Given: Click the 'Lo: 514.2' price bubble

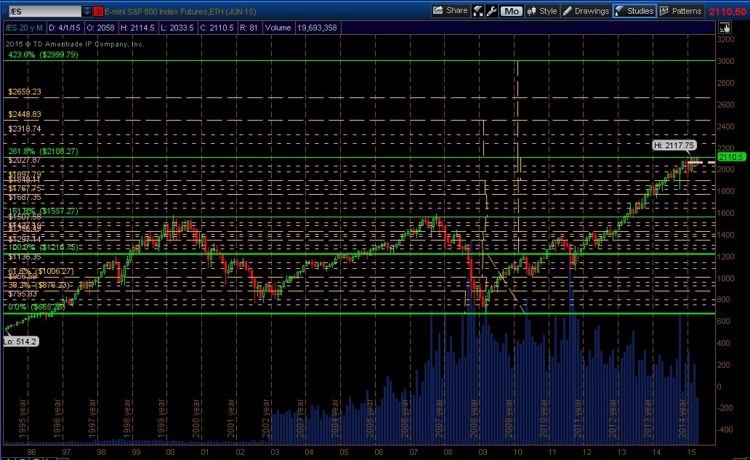Looking at the screenshot, I should coord(20,342).
